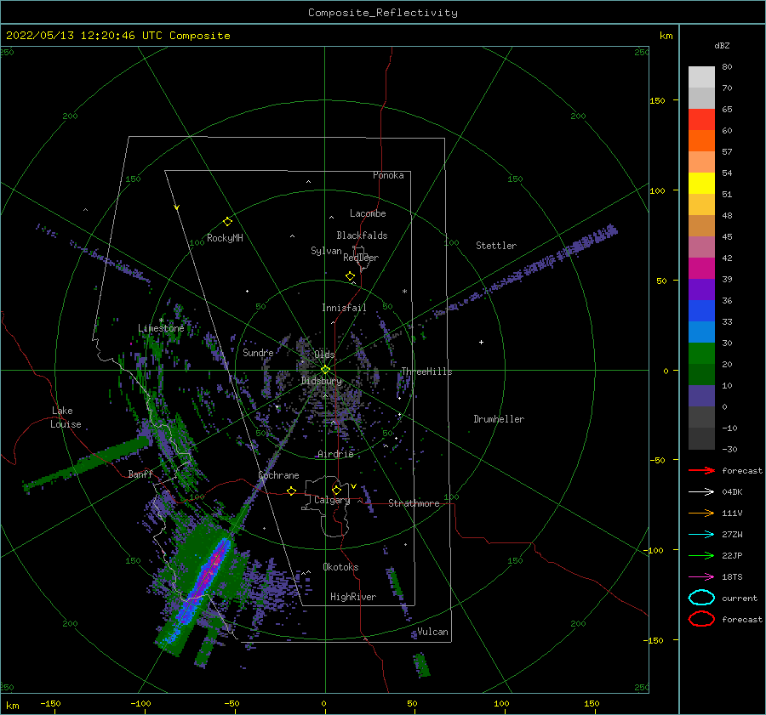Viewport: 766px width, 715px height.
Task: Click the Airdrie label
Action: click(x=335, y=454)
